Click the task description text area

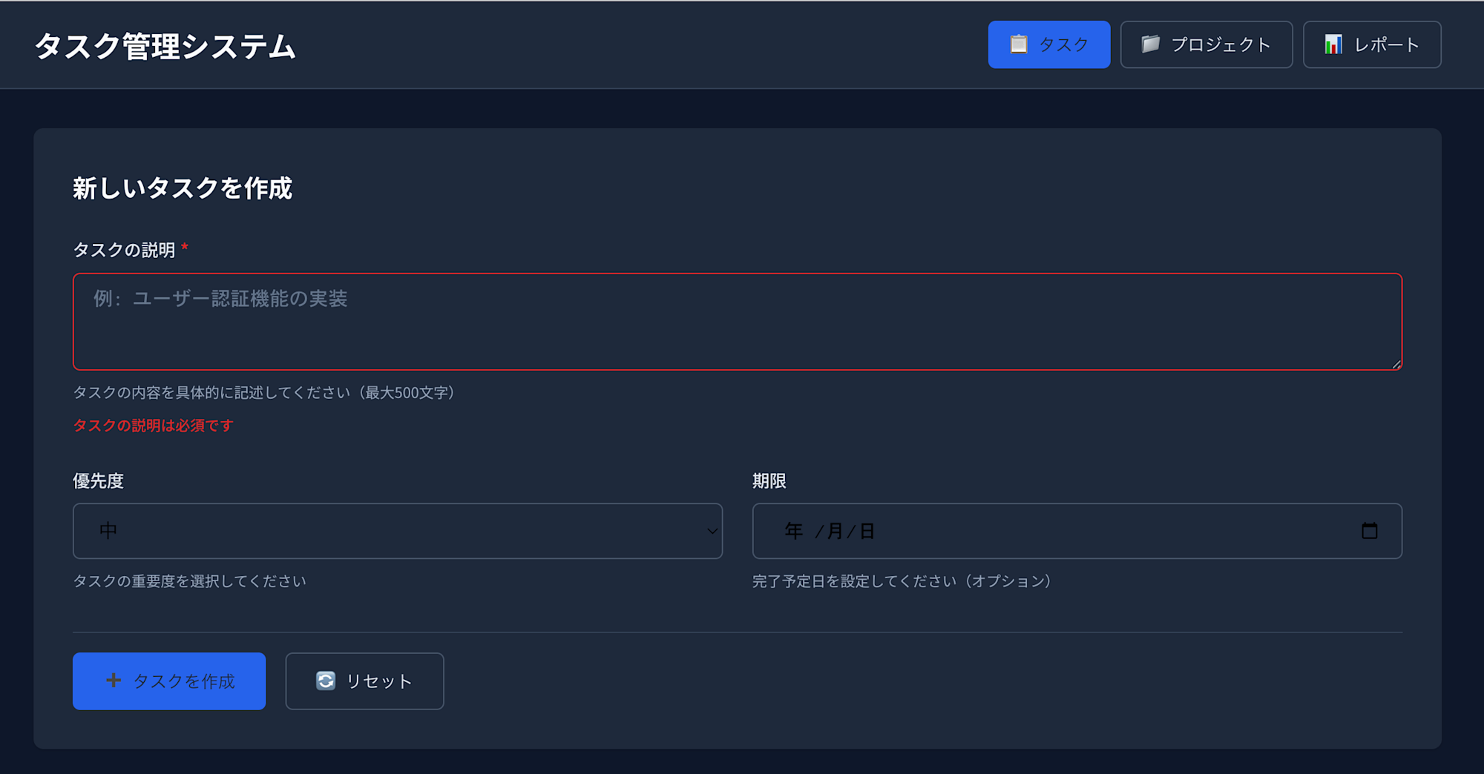tap(738, 321)
